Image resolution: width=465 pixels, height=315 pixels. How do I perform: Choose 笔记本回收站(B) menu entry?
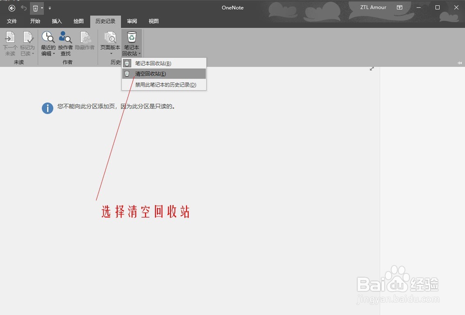pyautogui.click(x=164, y=63)
